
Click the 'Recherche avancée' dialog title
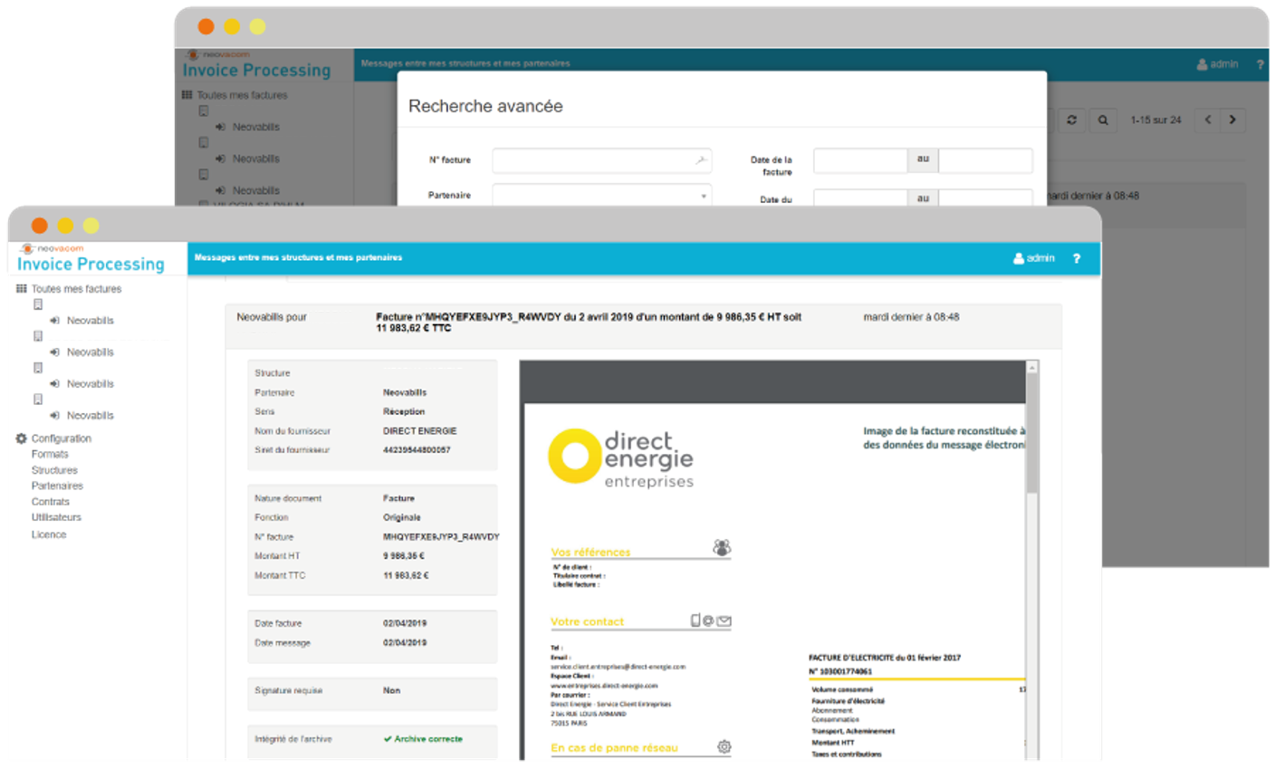pyautogui.click(x=485, y=106)
